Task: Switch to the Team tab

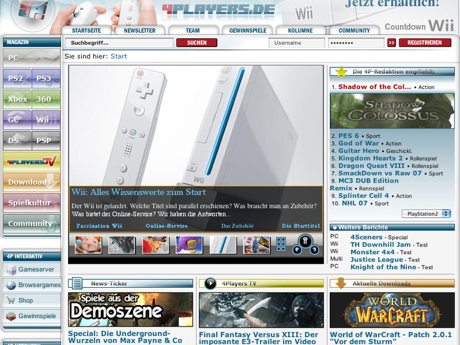Action: [x=193, y=30]
